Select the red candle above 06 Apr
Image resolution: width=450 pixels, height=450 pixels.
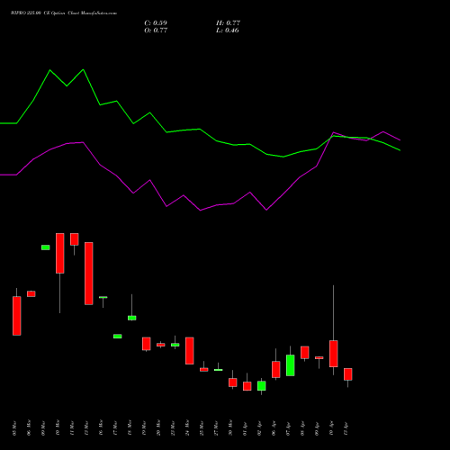point(276,369)
